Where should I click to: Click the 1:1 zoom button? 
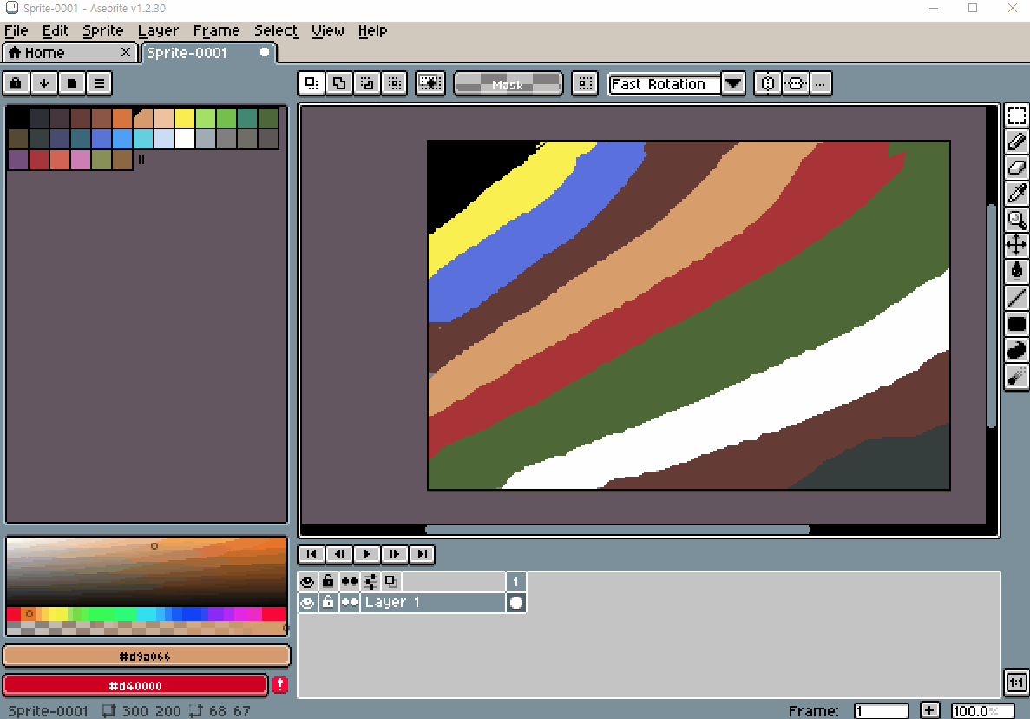[1016, 683]
